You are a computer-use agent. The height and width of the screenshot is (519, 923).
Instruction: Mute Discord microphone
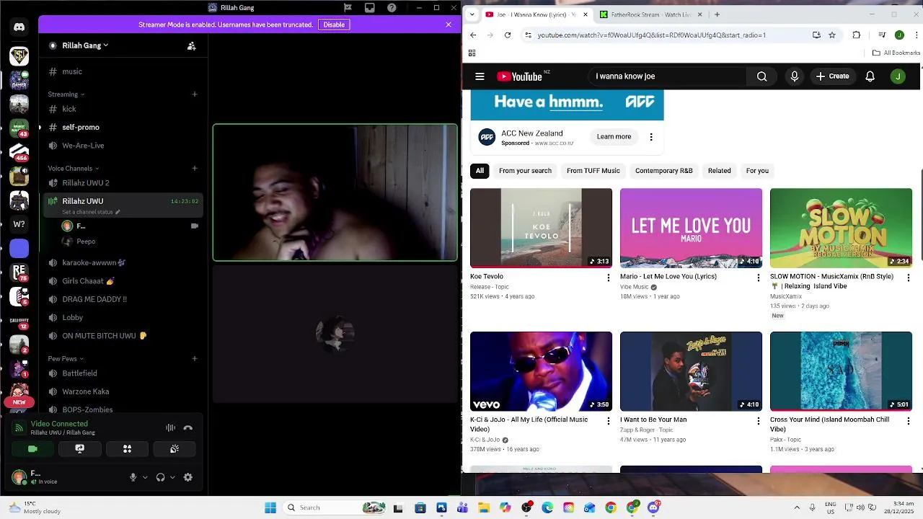point(133,477)
